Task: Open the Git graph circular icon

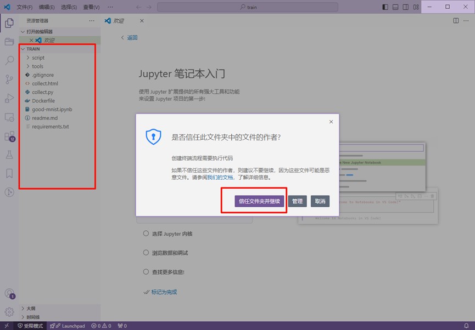Action: click(x=9, y=192)
